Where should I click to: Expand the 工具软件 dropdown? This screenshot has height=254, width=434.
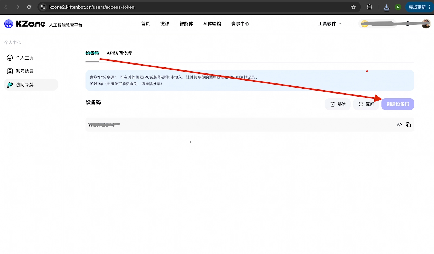tap(330, 24)
